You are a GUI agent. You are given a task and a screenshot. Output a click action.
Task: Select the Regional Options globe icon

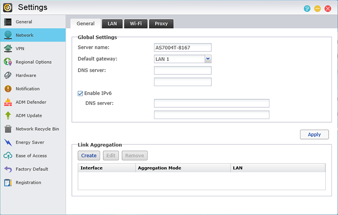click(8, 62)
